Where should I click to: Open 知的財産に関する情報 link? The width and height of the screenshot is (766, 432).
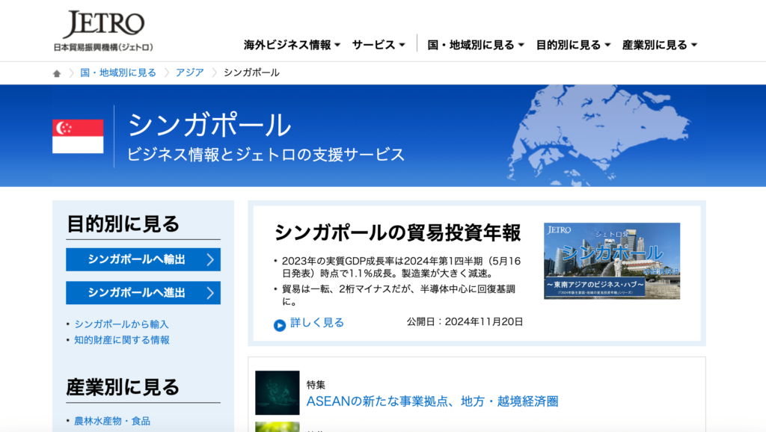(x=122, y=340)
